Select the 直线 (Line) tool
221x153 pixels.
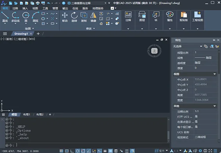coord(5,17)
